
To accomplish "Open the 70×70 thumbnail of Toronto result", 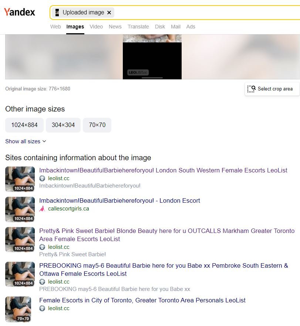I will click(x=18, y=309).
